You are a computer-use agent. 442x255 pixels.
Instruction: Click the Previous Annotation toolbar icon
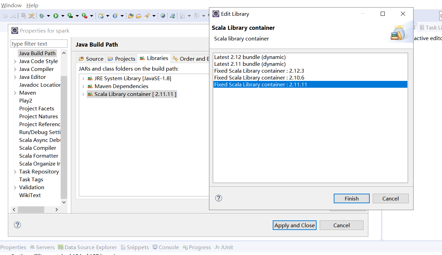[197, 16]
